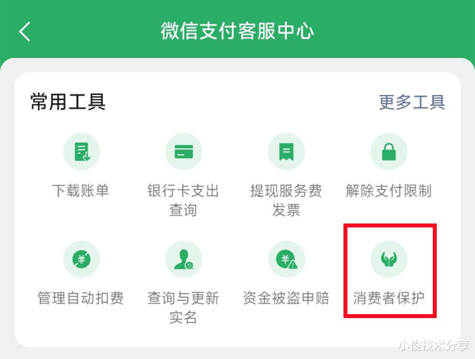Image resolution: width=475 pixels, height=359 pixels.
Task: Select the 资金被盗申赔 text label
Action: (x=286, y=298)
